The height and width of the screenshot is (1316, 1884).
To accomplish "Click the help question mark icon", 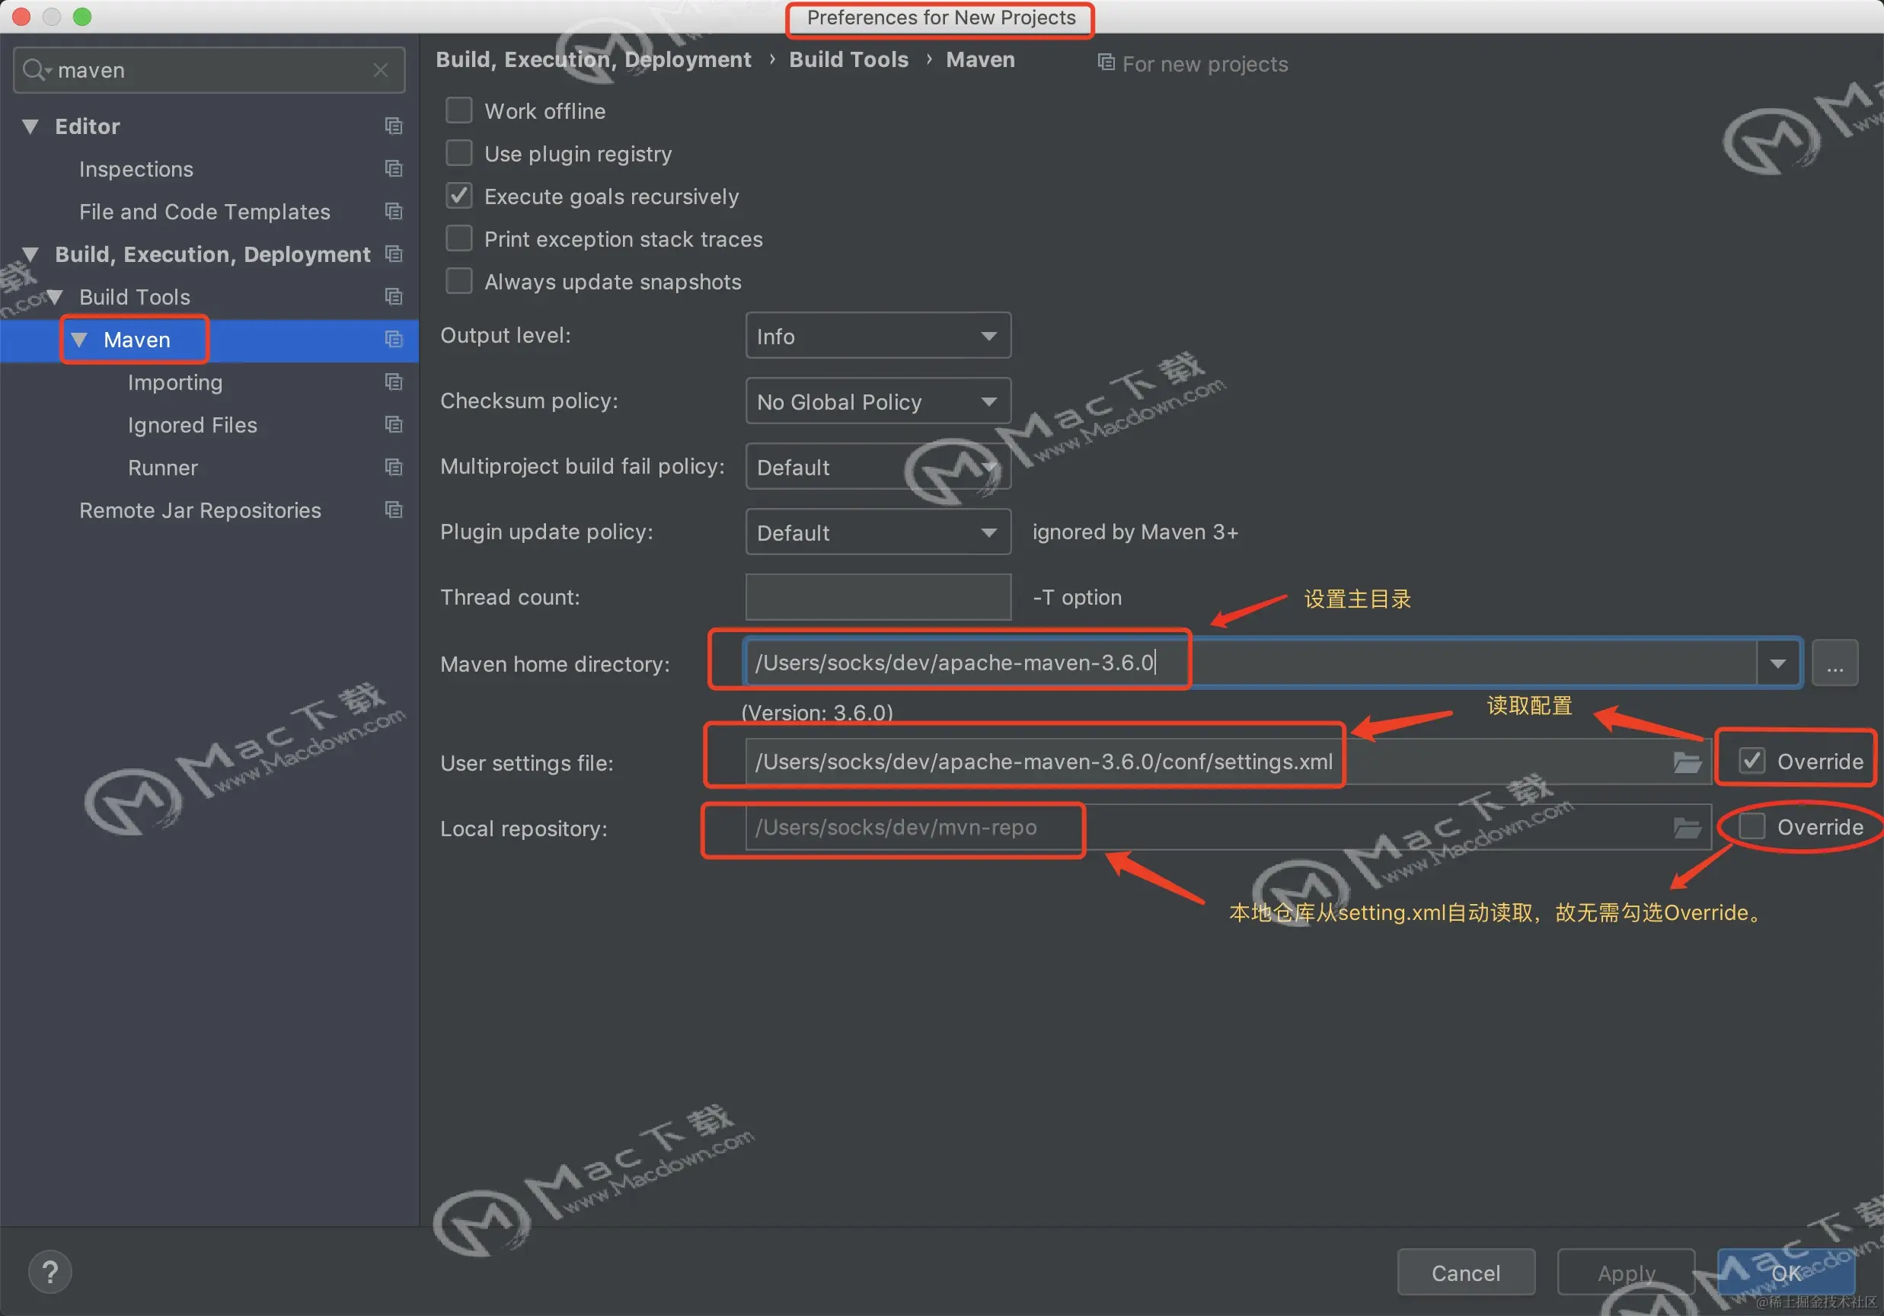I will pos(50,1272).
